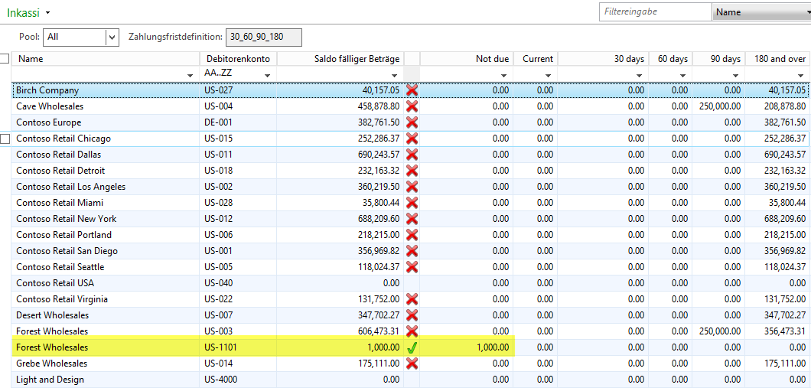
Task: Click the Zahlungsfristdefinition field 30_60_90_180
Action: click(x=264, y=37)
